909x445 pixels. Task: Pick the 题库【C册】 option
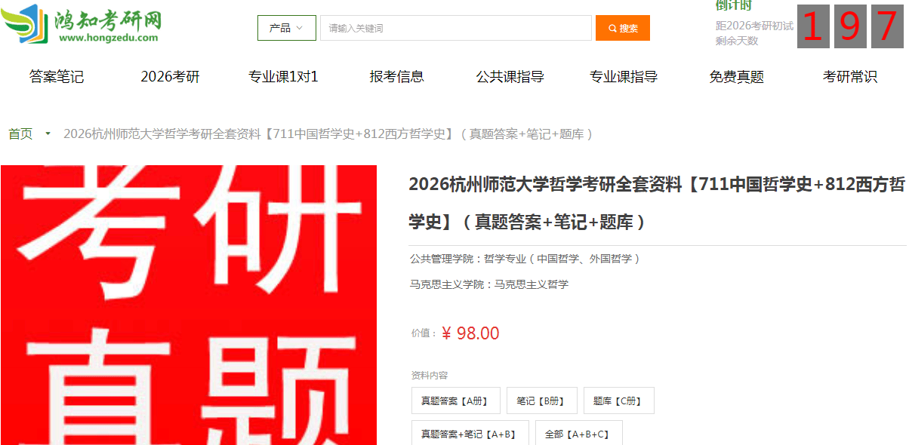(x=618, y=401)
